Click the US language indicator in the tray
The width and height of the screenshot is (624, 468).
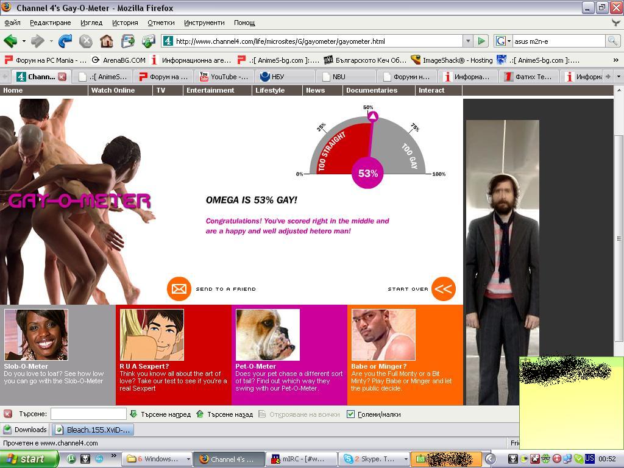coord(589,458)
